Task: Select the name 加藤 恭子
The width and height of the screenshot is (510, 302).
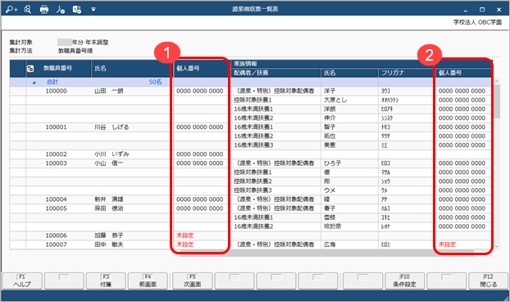Action: click(108, 236)
